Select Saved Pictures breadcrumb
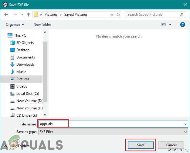This screenshot has width=190, height=153. point(76,15)
